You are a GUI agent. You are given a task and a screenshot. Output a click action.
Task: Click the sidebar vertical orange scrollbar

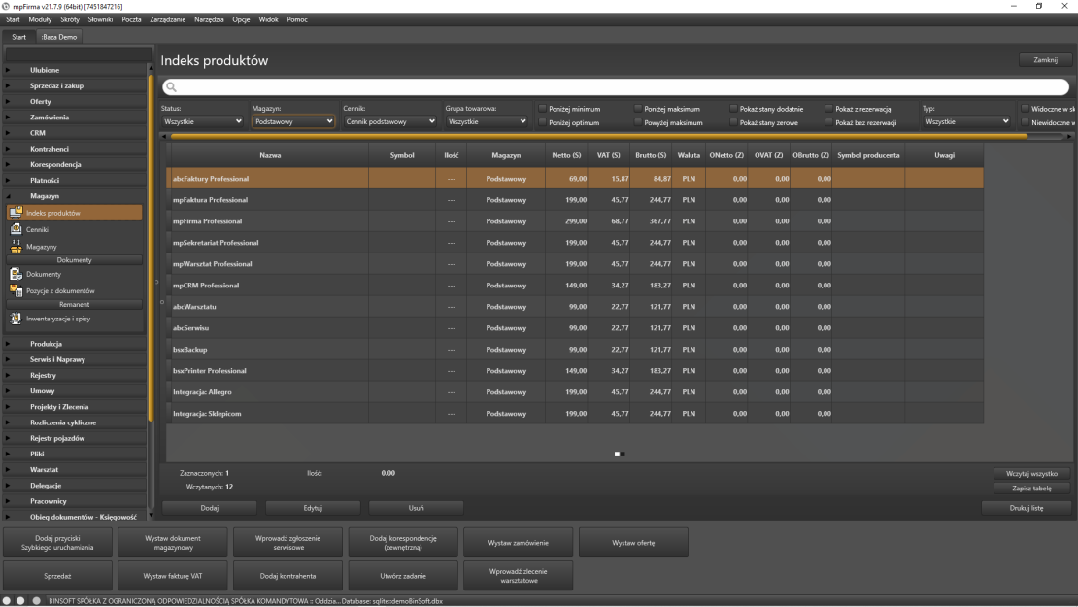coord(152,248)
